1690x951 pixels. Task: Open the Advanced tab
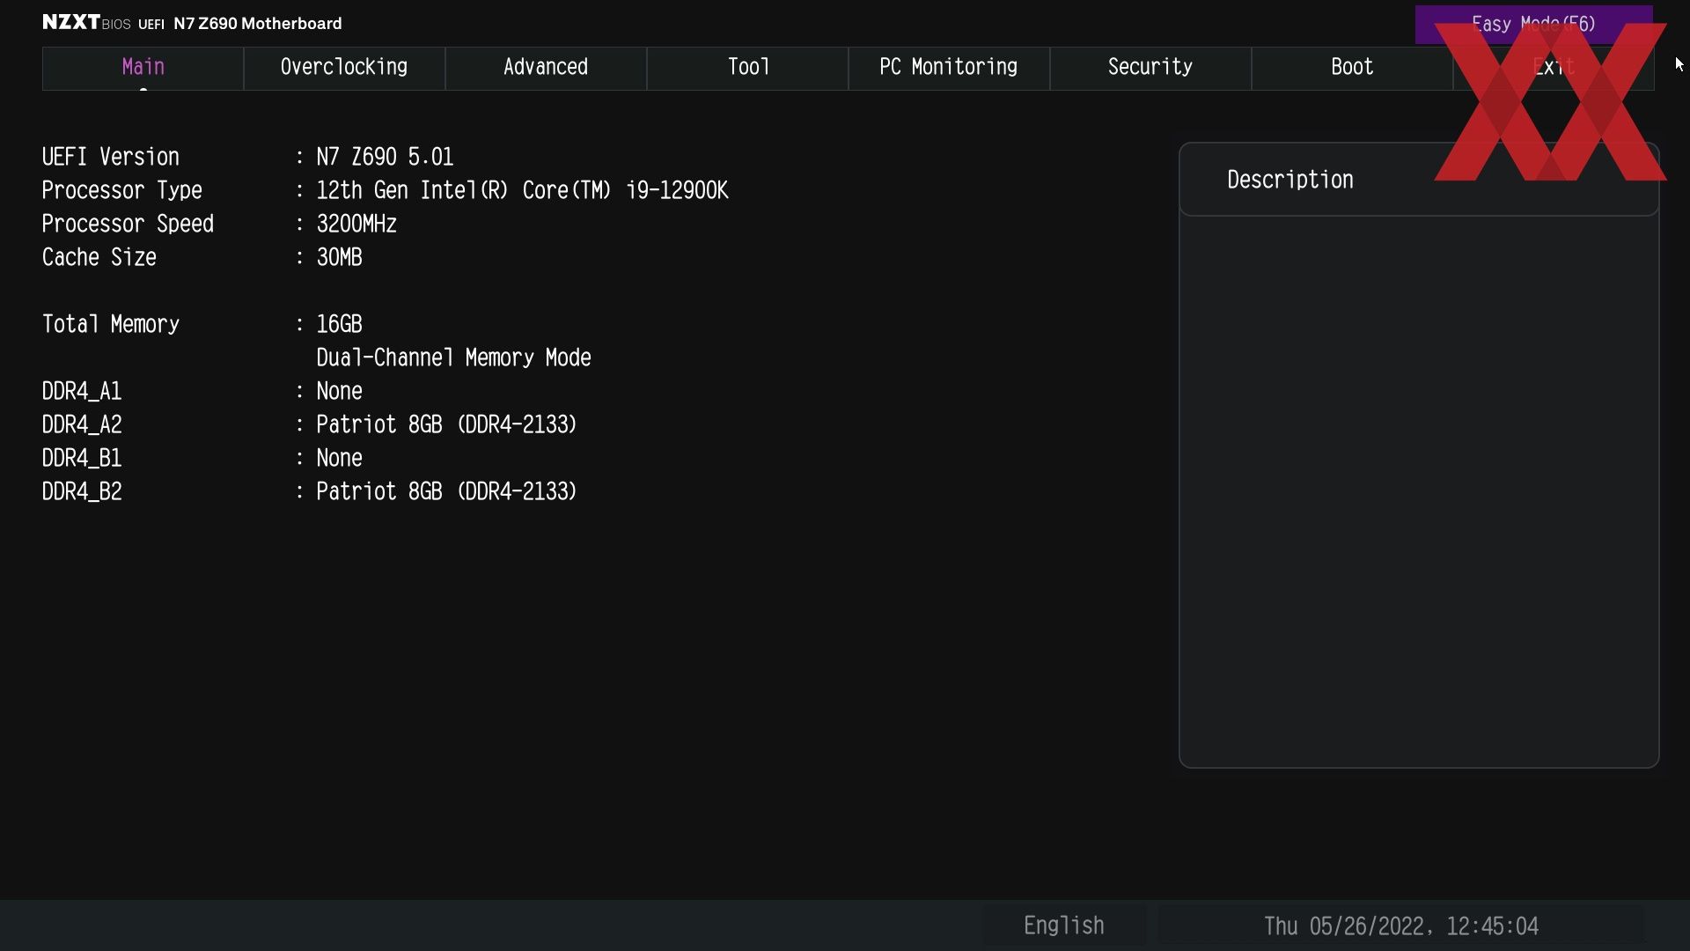tap(546, 68)
